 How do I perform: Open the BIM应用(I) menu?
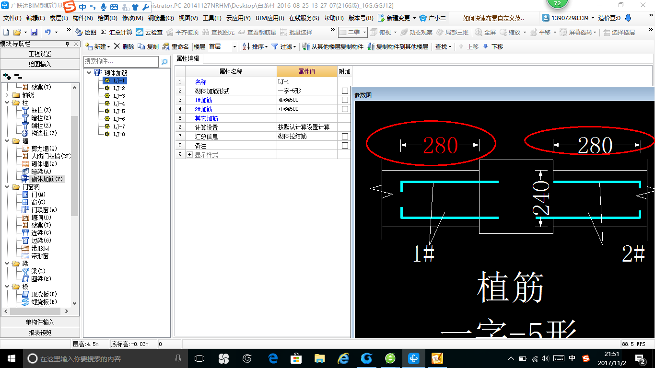(x=270, y=18)
